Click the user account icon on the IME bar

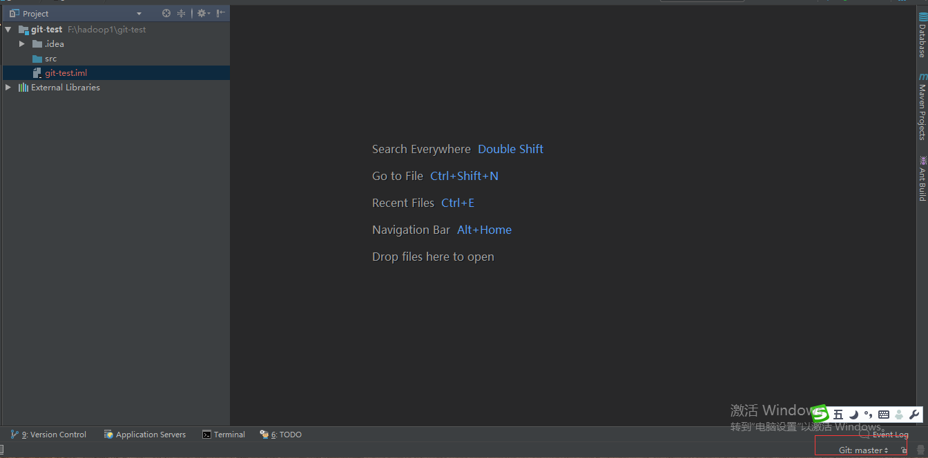899,415
